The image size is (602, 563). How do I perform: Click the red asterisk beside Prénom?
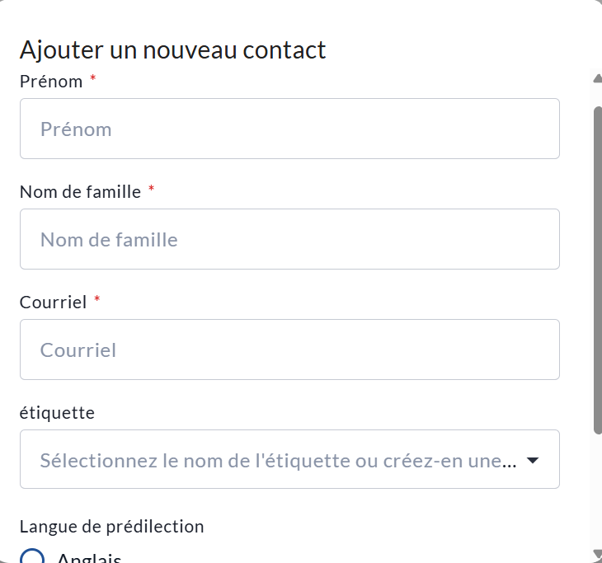(93, 80)
